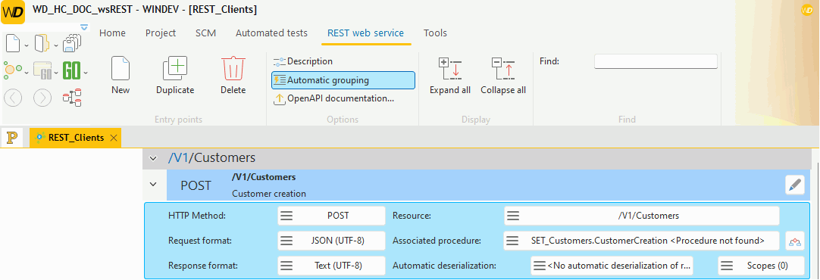Viewport: 820px width, 280px height.
Task: Open dropdown arrow next to grey window GO icon
Action: [x=56, y=73]
